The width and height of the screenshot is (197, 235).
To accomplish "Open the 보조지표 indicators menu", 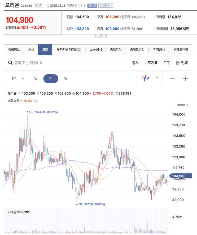I will 151,63.
